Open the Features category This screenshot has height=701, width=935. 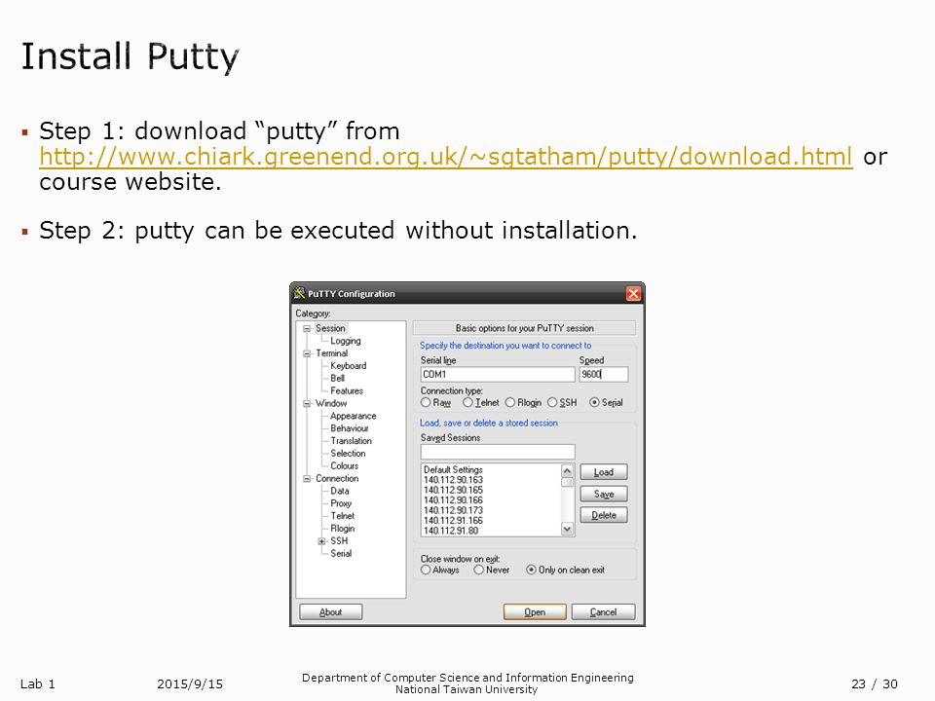coord(347,391)
